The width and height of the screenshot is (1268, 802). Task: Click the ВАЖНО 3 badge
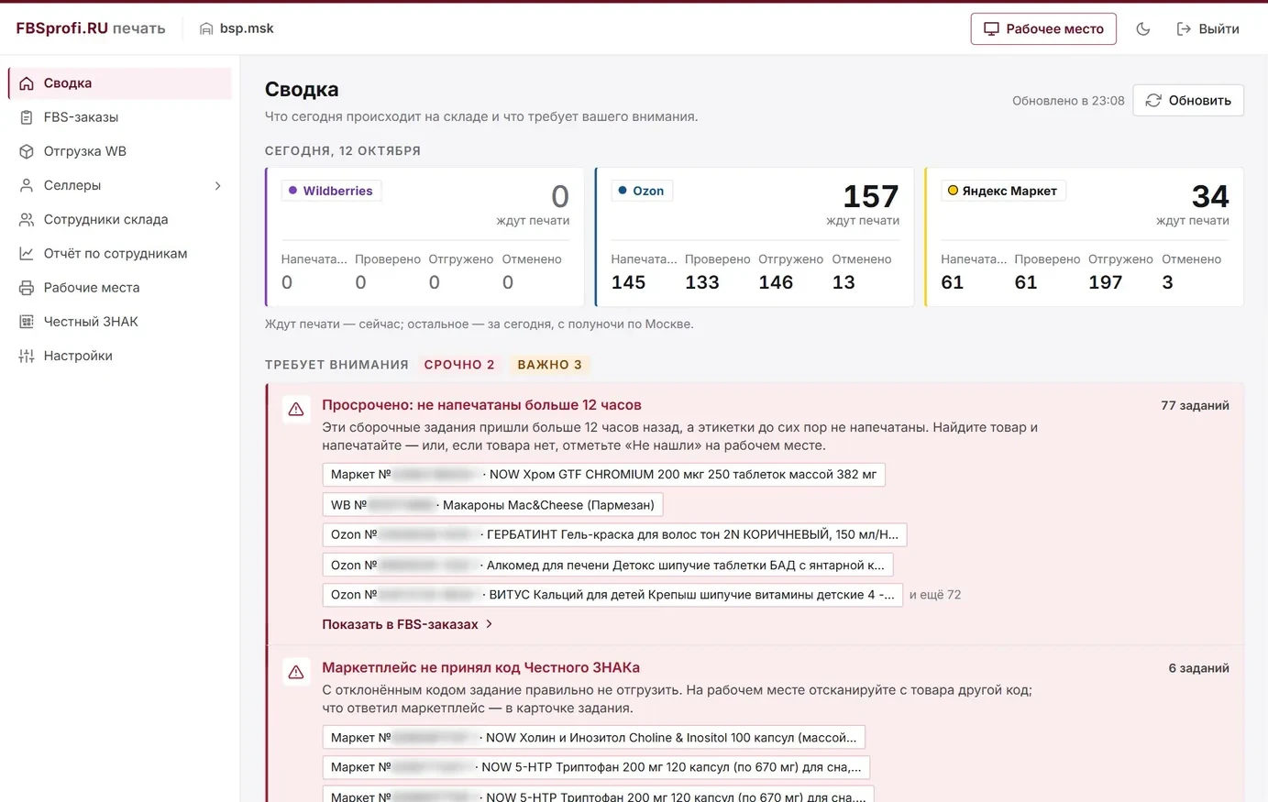[550, 365]
